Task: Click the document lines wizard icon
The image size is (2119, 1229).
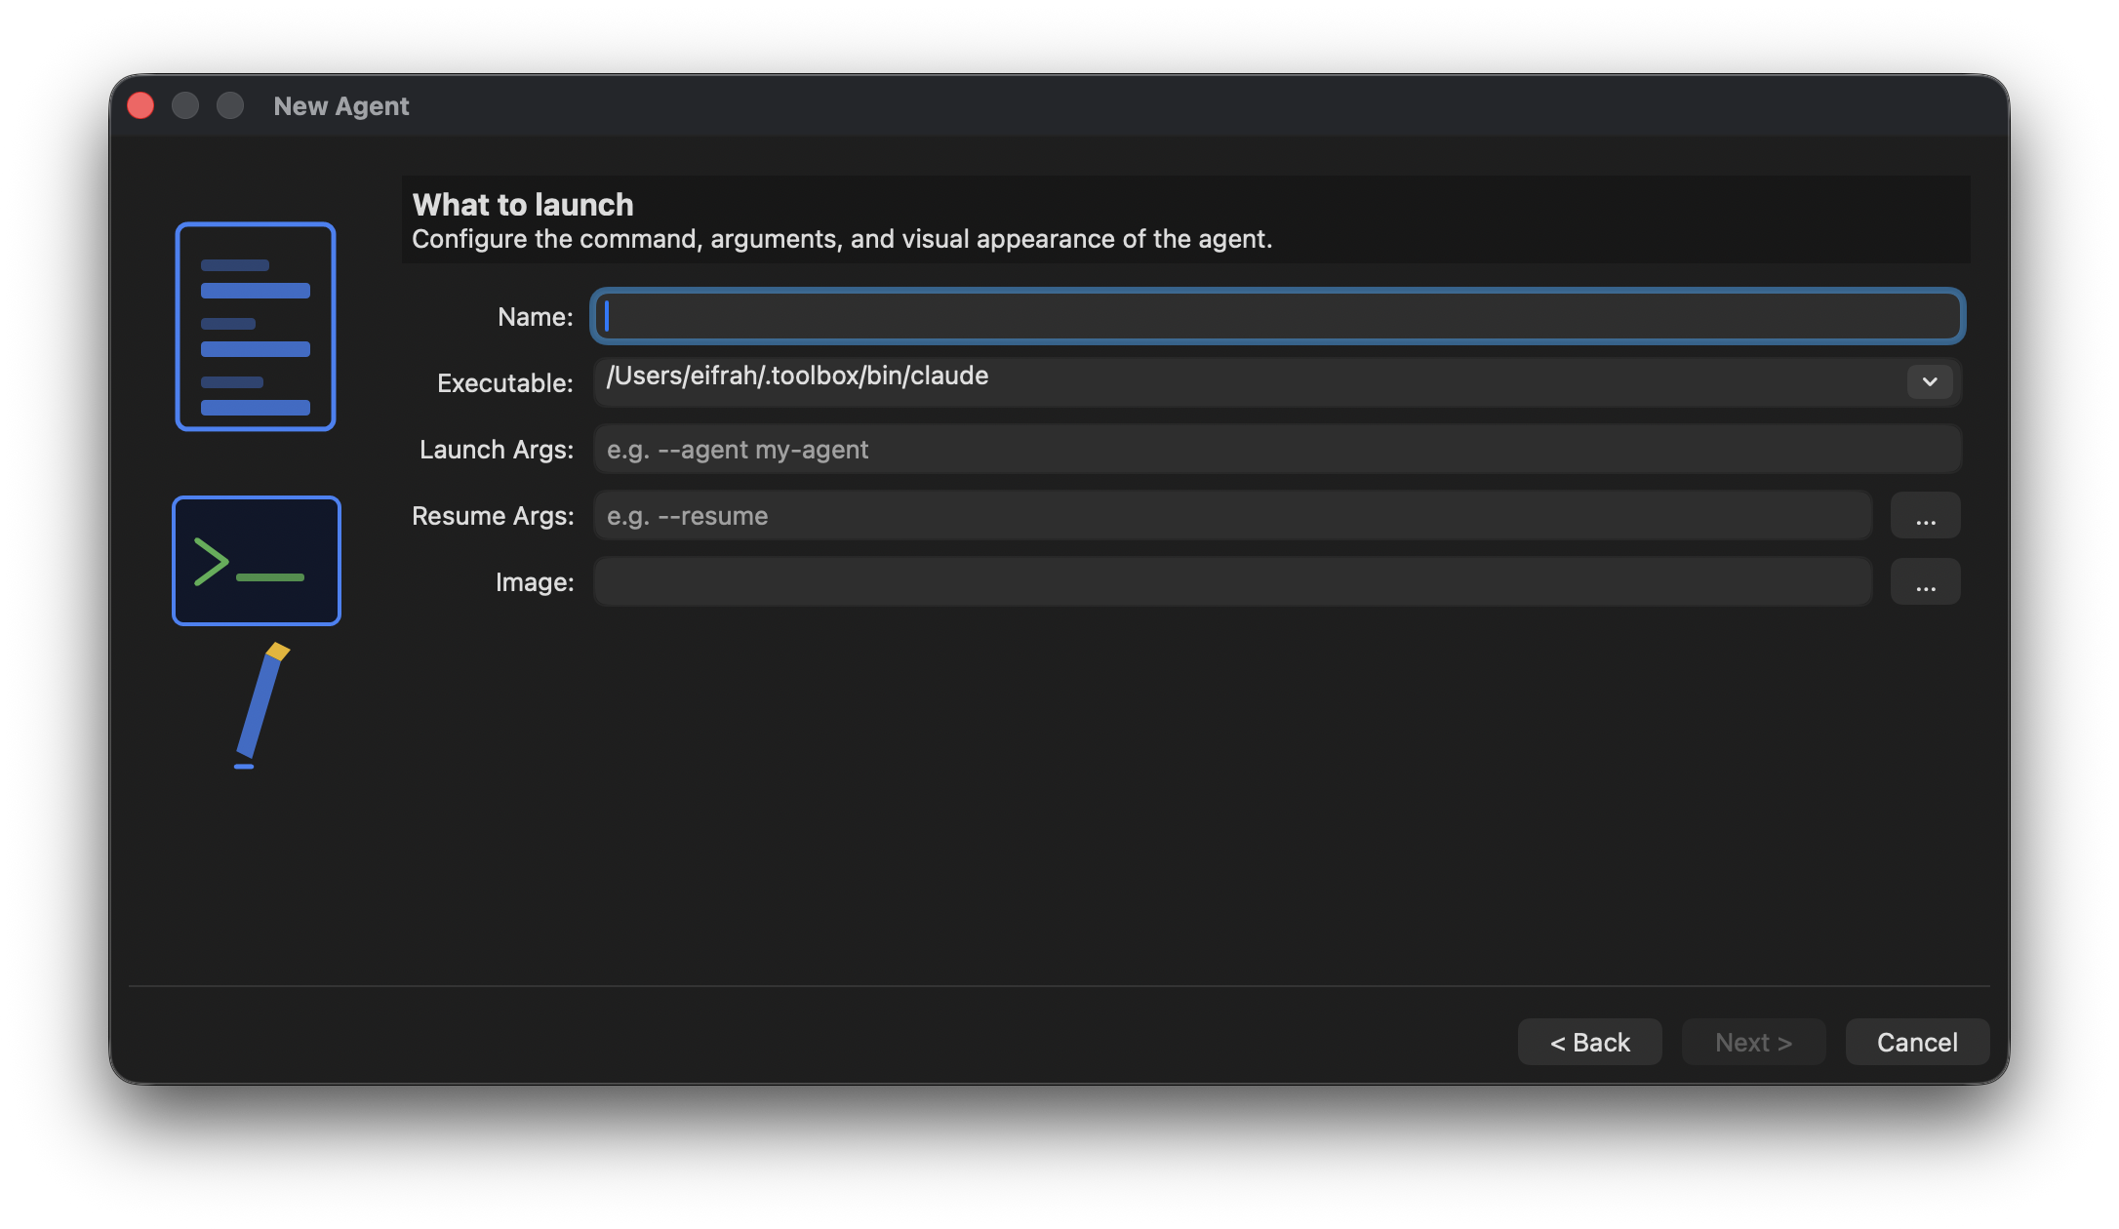Action: pos(256,326)
